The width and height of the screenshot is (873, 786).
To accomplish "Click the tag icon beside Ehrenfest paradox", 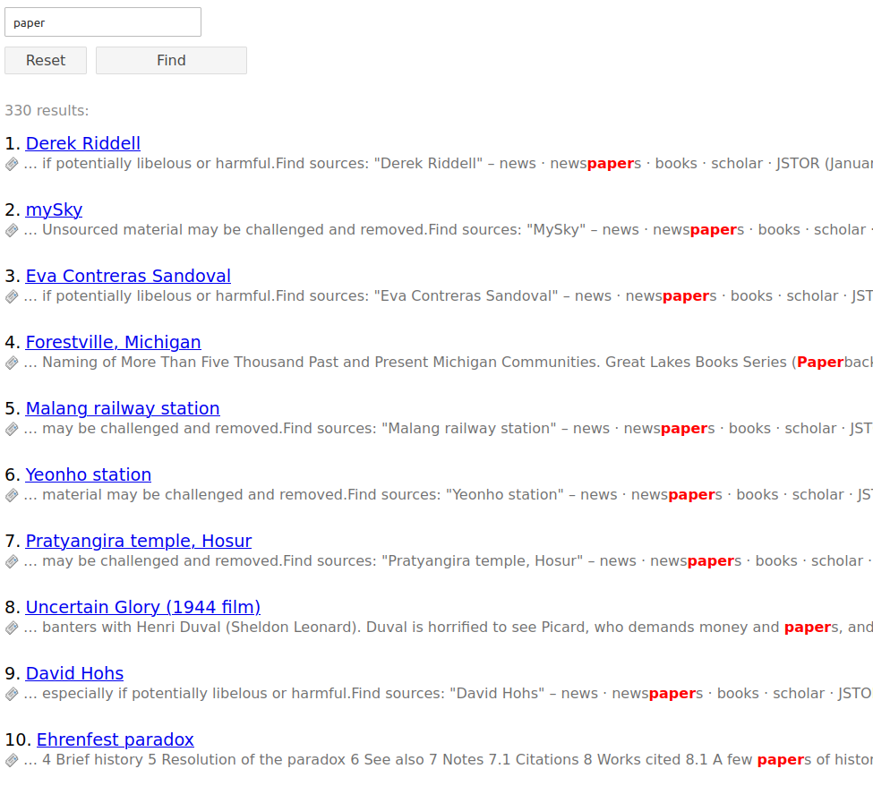I will (12, 760).
